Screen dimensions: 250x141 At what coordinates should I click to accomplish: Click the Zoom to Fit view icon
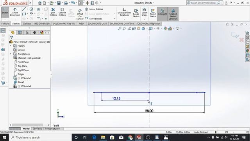[x=120, y=29]
